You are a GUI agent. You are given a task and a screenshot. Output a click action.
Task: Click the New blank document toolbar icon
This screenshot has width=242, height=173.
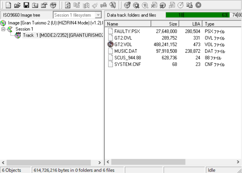click(x=8, y=5)
